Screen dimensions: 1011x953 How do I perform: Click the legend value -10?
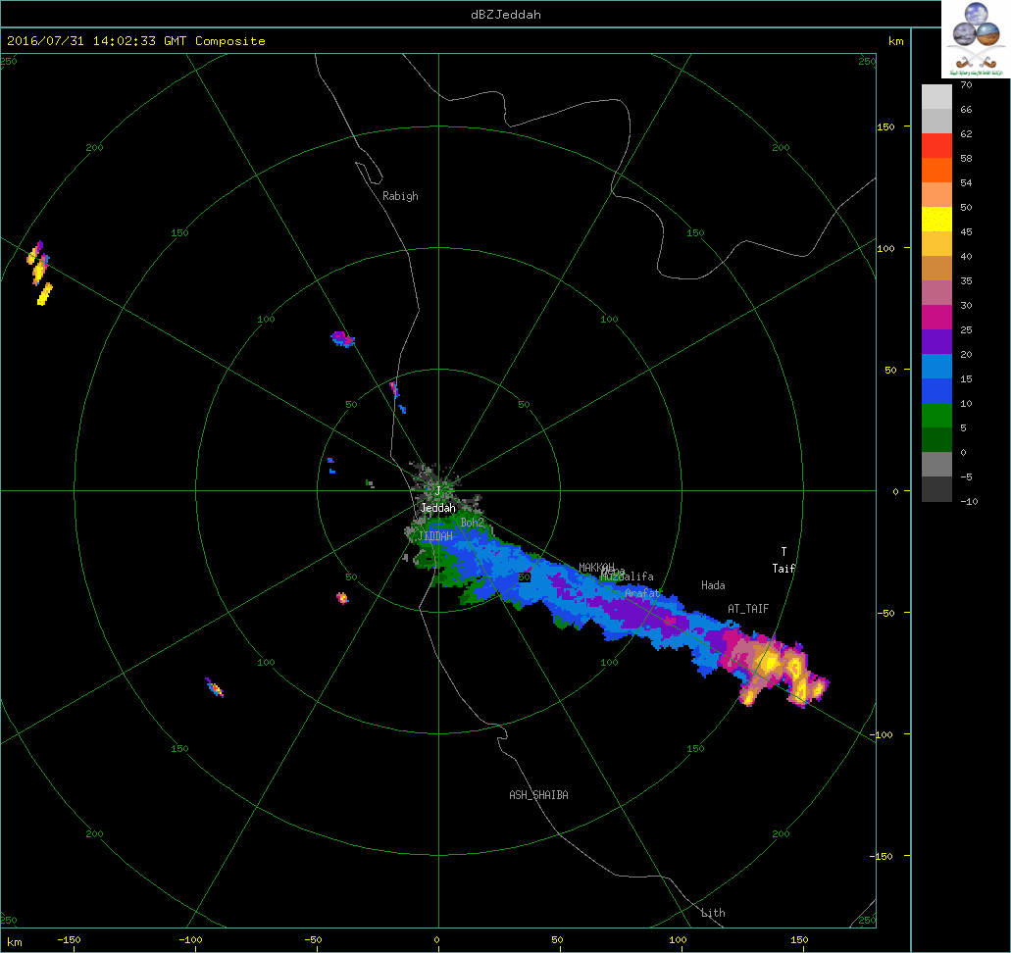pyautogui.click(x=969, y=501)
